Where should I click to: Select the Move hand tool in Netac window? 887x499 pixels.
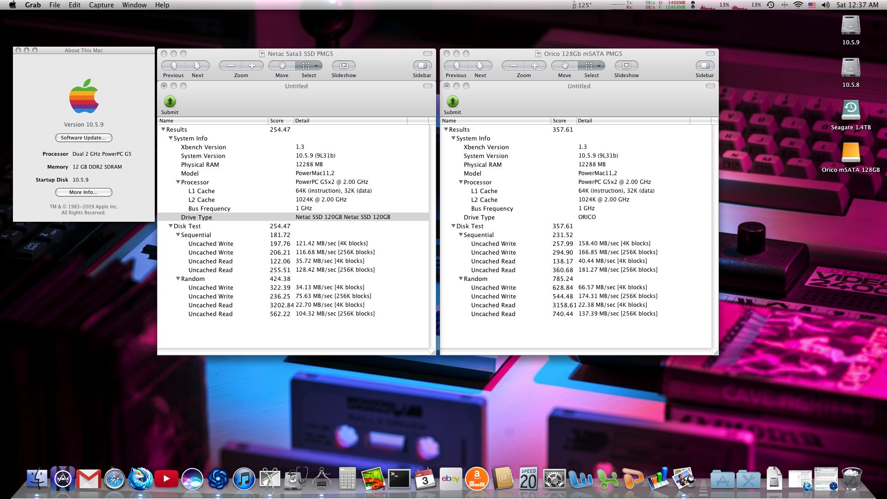(x=282, y=66)
